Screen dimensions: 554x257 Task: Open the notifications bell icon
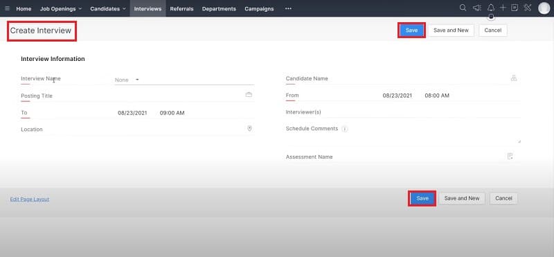(x=491, y=8)
